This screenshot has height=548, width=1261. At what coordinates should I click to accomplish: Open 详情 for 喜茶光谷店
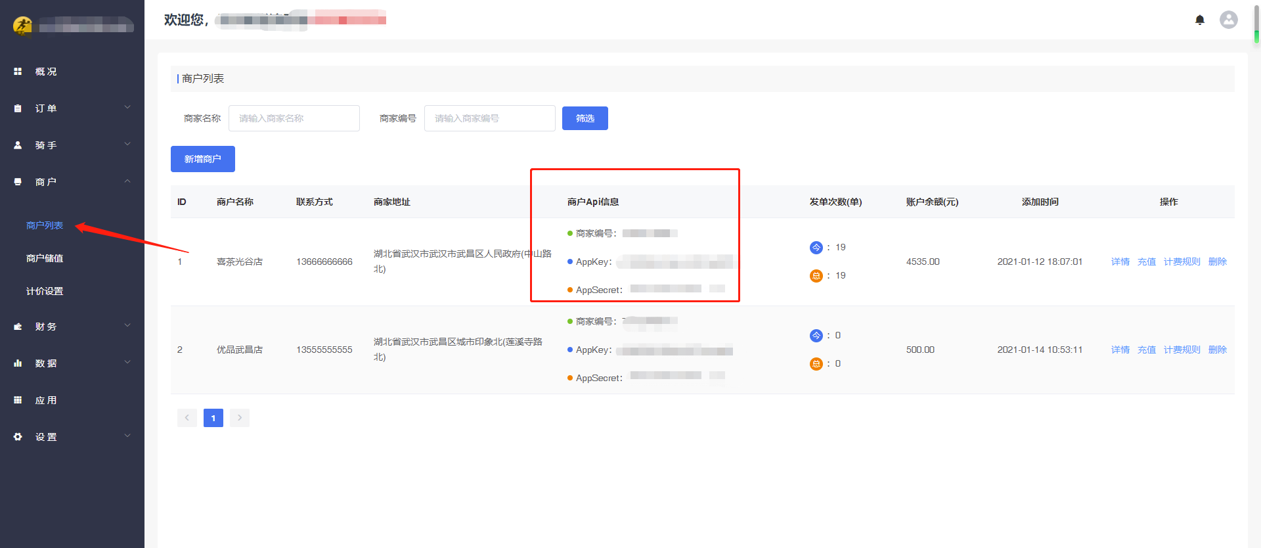click(x=1120, y=262)
